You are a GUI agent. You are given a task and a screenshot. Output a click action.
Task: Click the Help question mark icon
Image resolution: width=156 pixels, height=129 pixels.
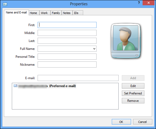click(139, 3)
